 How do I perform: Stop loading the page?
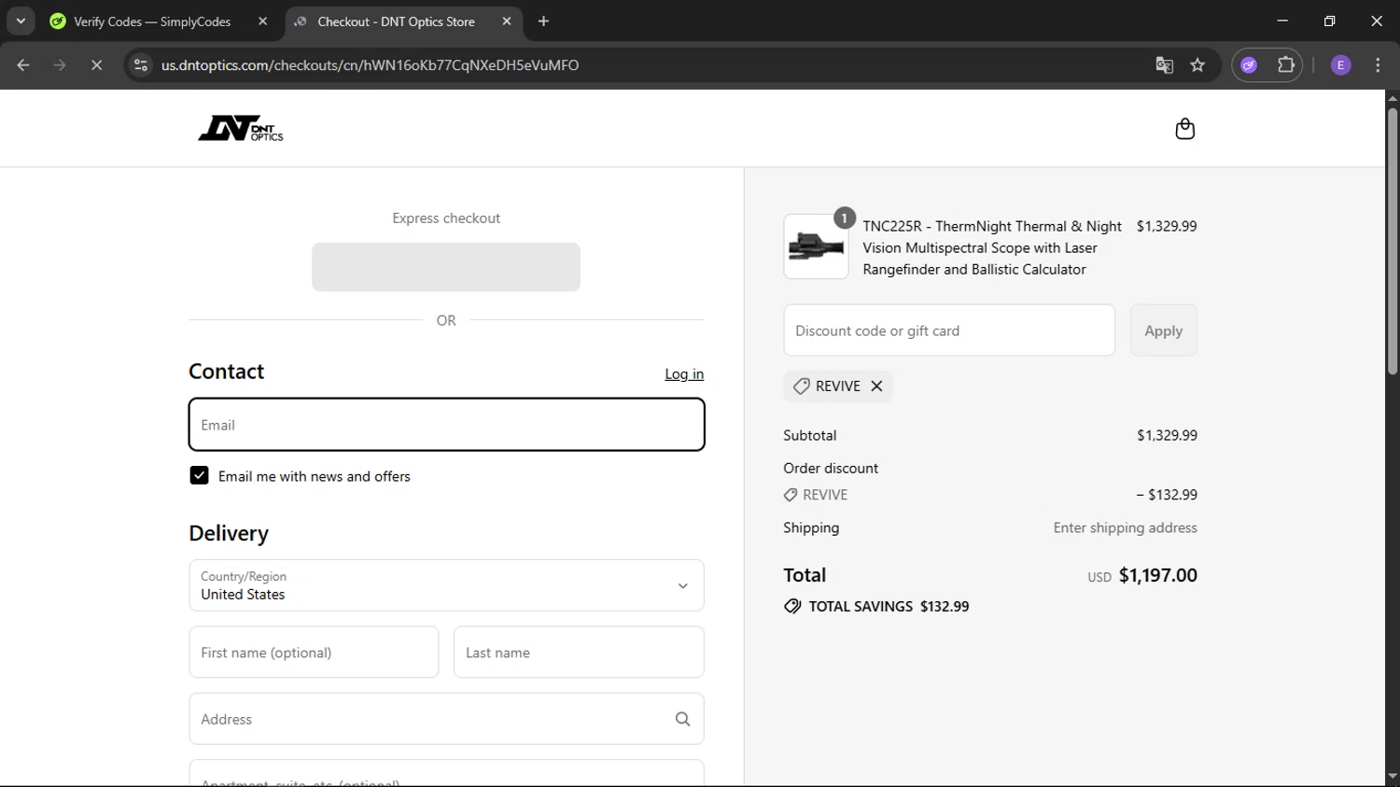tap(96, 65)
